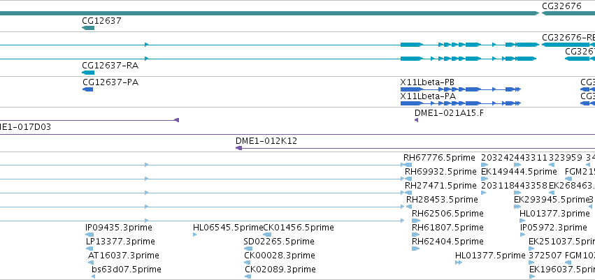Click the DME1-012K12 label
595x280 pixels.
coord(266,141)
